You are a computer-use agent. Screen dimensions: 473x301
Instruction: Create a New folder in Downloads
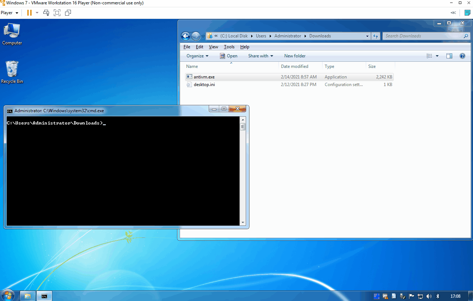(295, 56)
